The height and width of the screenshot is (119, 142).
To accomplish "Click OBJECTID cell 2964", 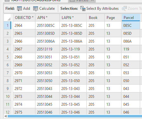I will tap(24, 25).
